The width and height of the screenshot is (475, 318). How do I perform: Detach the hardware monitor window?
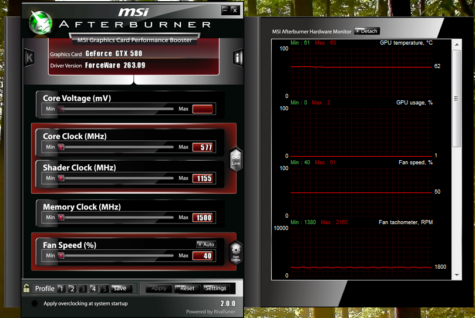(x=367, y=31)
